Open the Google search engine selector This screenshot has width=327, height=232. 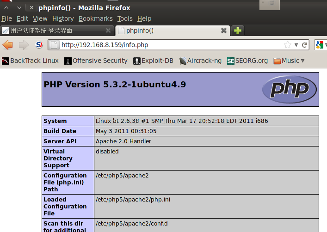click(x=321, y=45)
